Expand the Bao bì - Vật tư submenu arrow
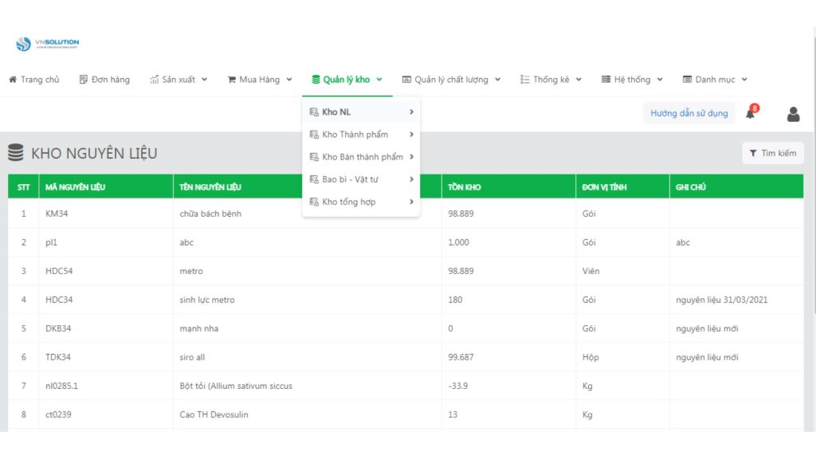This screenshot has height=459, width=816. [411, 179]
